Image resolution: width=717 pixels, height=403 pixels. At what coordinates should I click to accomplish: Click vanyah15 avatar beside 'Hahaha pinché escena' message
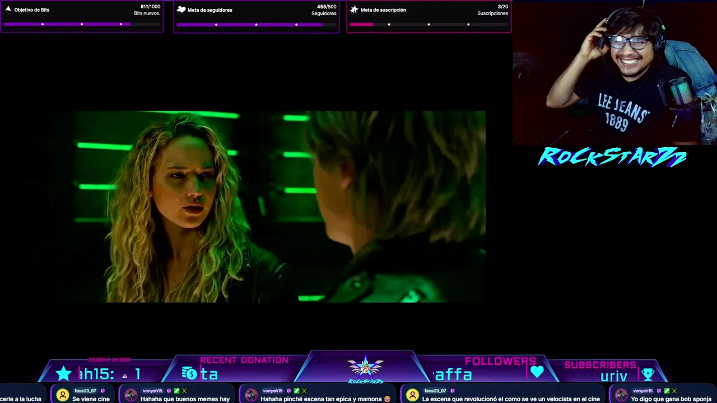pos(250,395)
